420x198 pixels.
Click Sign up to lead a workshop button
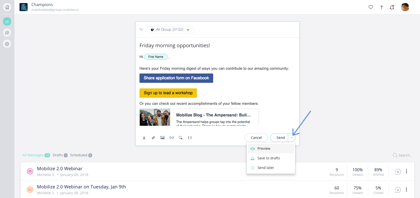click(x=168, y=93)
